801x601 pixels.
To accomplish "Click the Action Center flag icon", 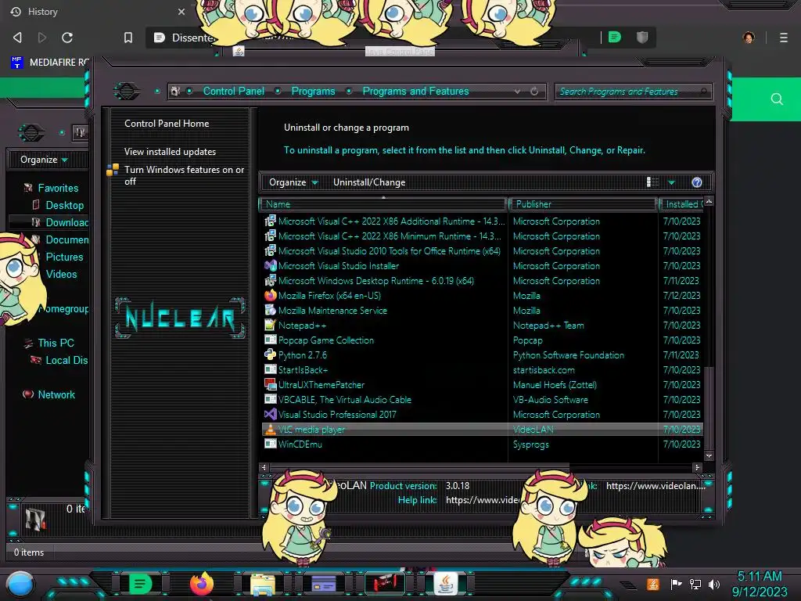I will (x=676, y=584).
